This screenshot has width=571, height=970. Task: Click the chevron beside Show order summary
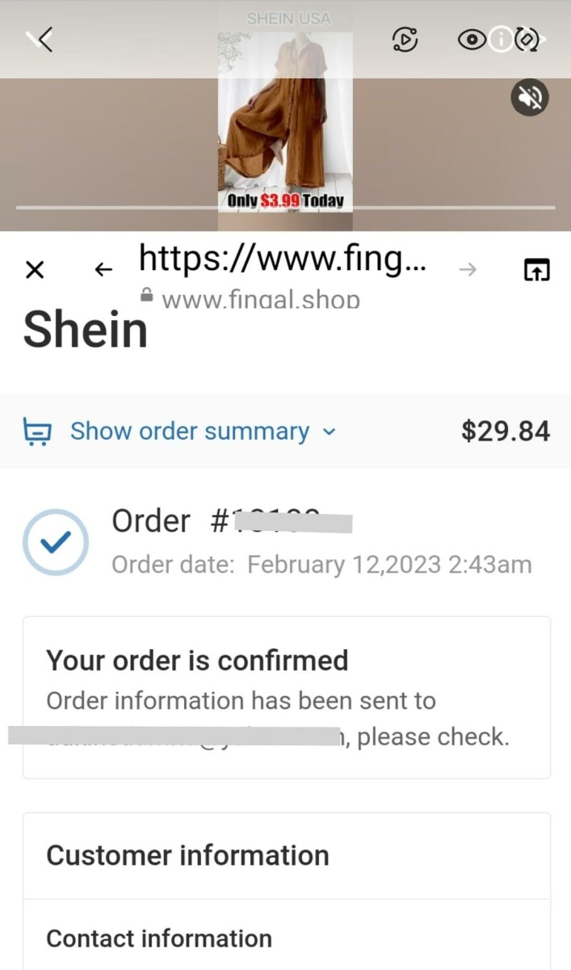pyautogui.click(x=329, y=432)
